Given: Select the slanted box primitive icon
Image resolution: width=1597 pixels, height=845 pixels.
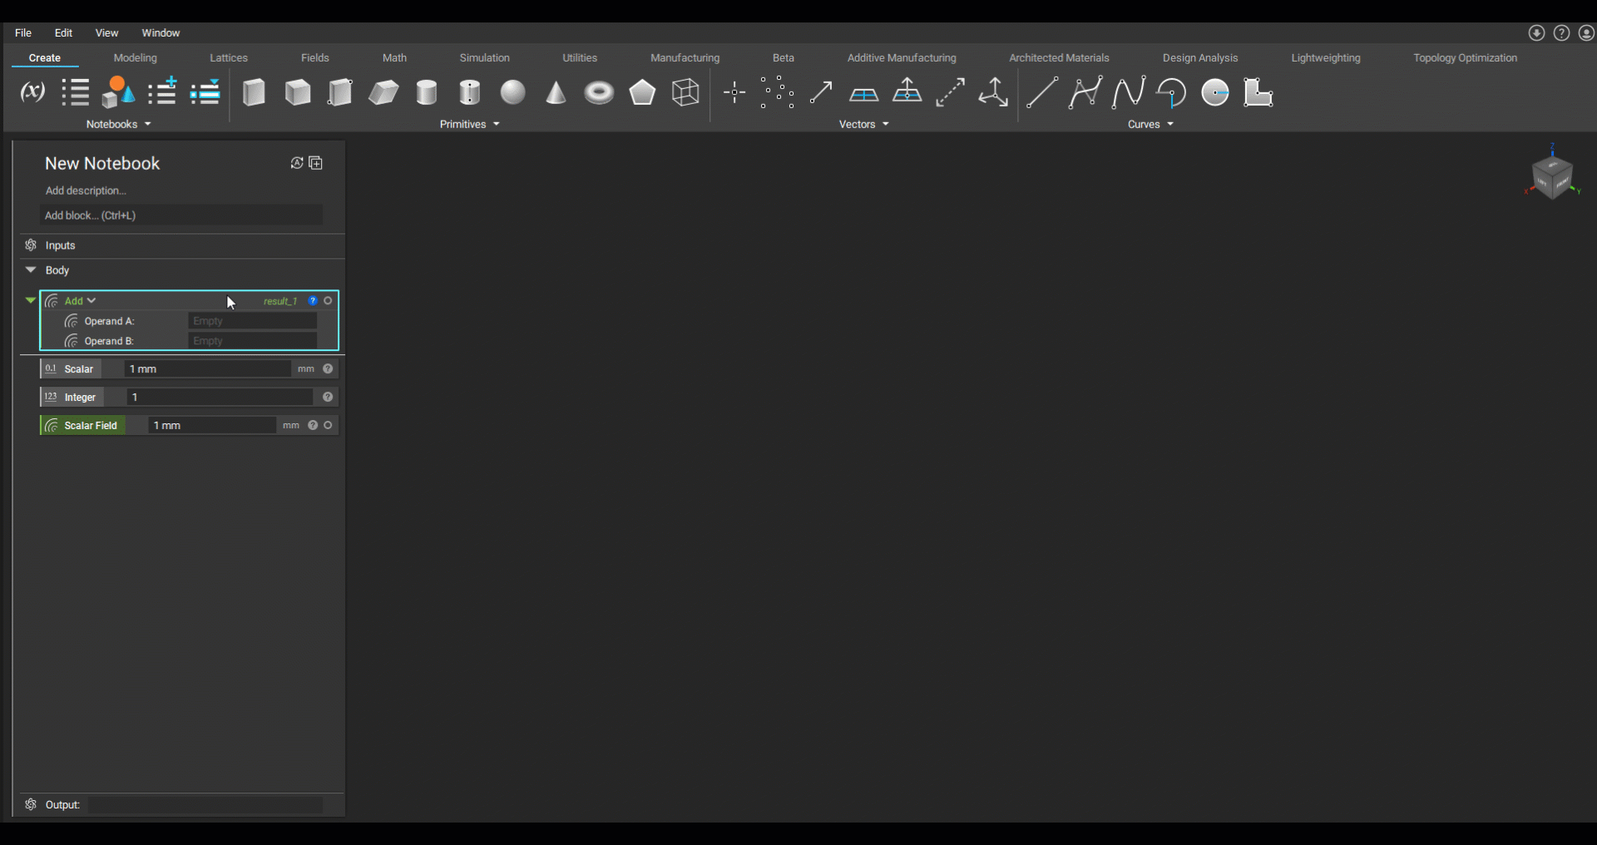Looking at the screenshot, I should pyautogui.click(x=383, y=92).
